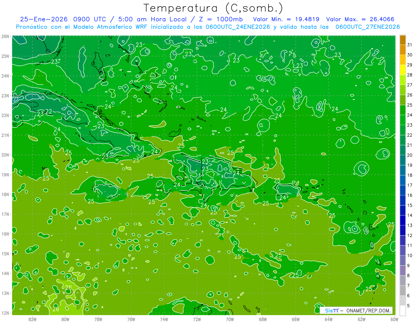419x324 pixels.
Task: Click legend value '31' on color scale
Action: [410, 45]
